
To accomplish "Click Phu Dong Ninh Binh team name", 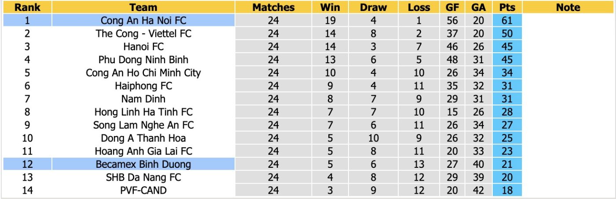I will pos(143,59).
